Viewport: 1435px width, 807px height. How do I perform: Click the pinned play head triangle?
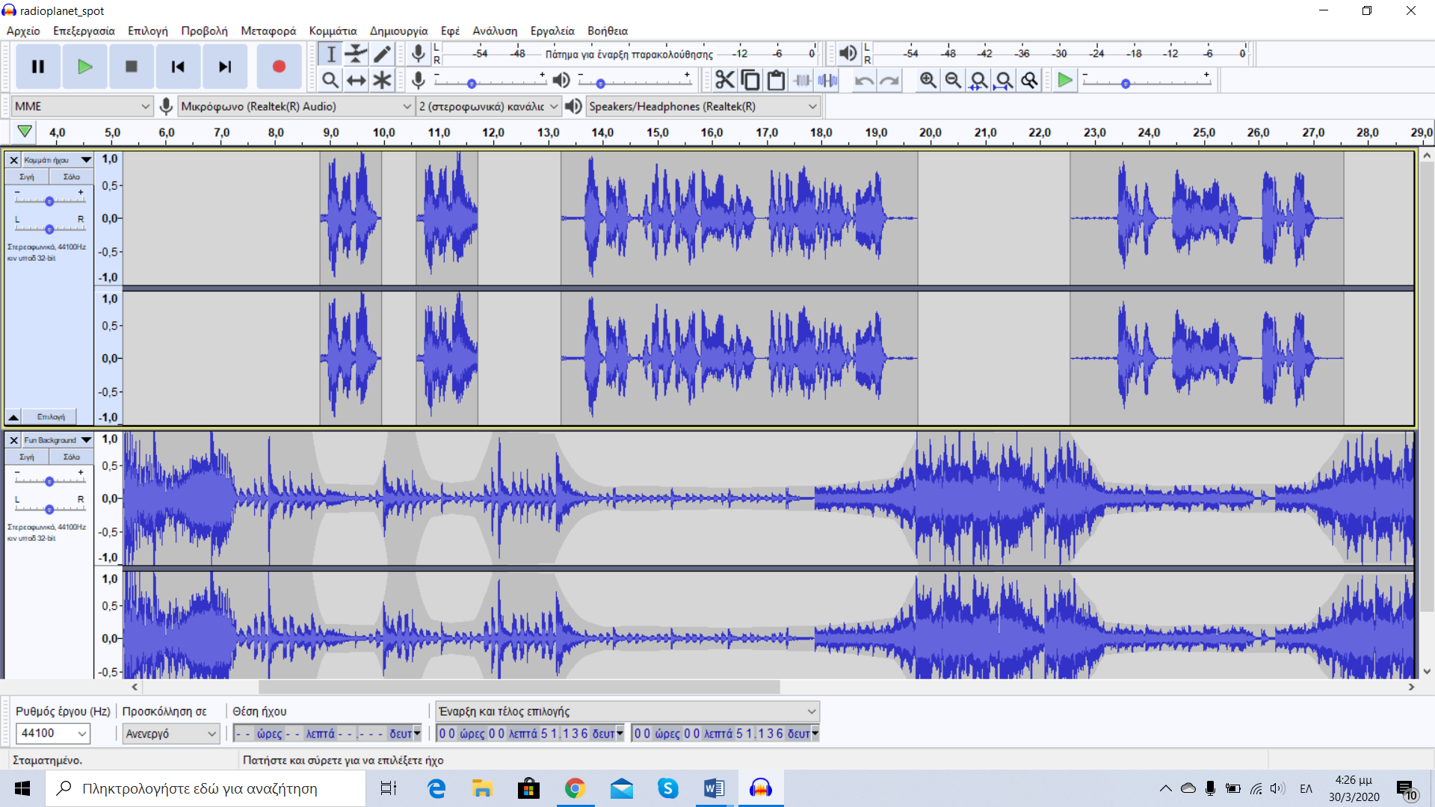coord(25,132)
